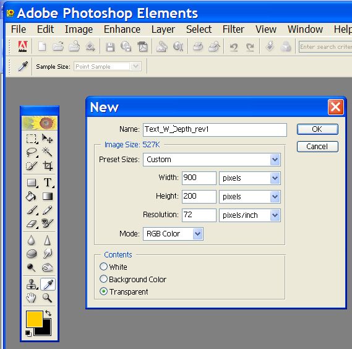Screen dimensions: 352x349
Task: Choose Background Color contents option
Action: [x=103, y=279]
